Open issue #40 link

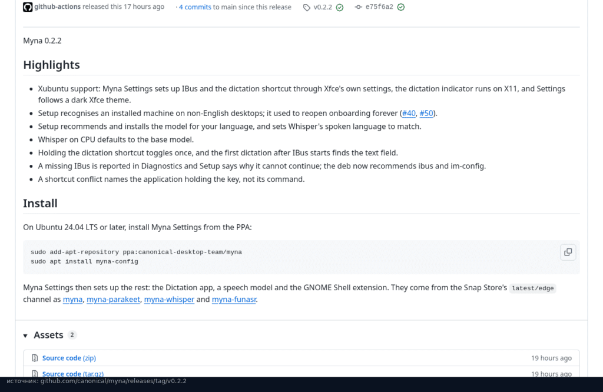pos(409,114)
